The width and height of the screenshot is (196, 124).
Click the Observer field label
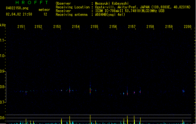(x=63, y=3)
